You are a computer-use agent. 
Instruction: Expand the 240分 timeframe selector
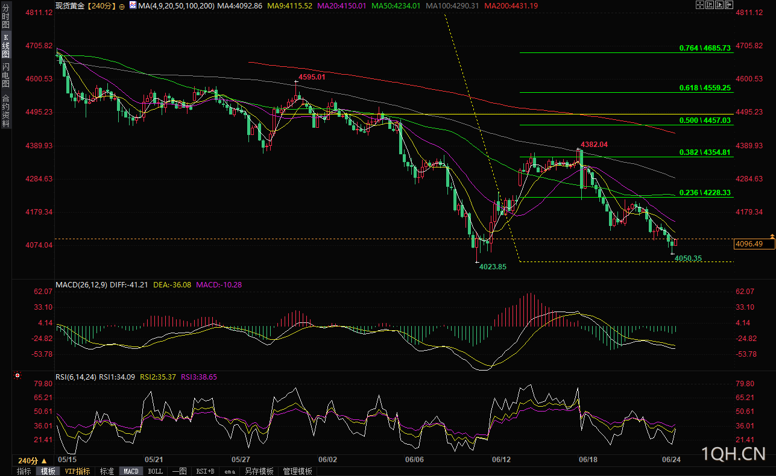pyautogui.click(x=33, y=460)
